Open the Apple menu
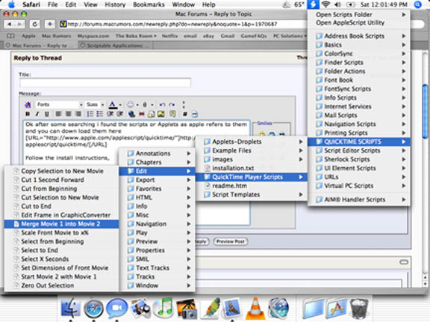The width and height of the screenshot is (430, 322). [11, 4]
